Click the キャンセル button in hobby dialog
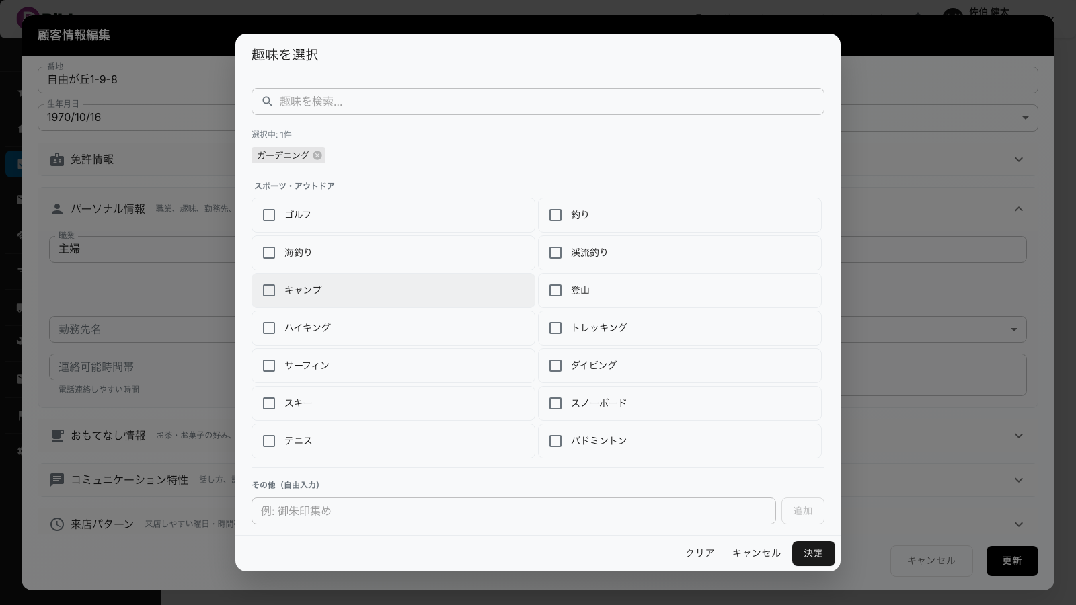 pyautogui.click(x=757, y=553)
